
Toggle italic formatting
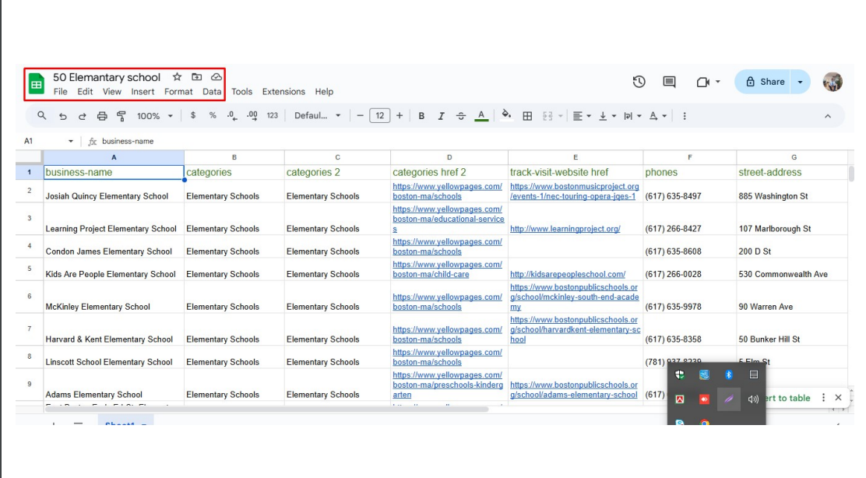pyautogui.click(x=441, y=116)
